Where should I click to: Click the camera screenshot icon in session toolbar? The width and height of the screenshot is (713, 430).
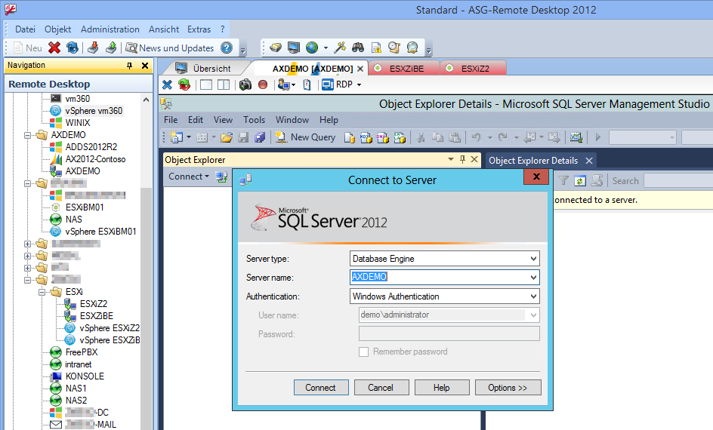coord(245,84)
